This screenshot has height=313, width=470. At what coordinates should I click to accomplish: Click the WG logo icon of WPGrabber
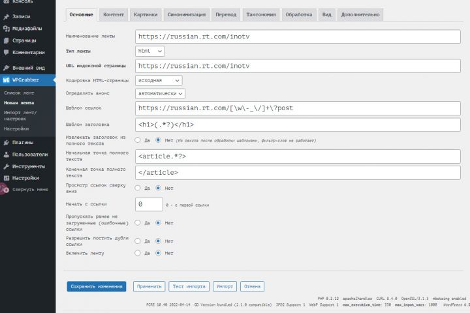7,80
